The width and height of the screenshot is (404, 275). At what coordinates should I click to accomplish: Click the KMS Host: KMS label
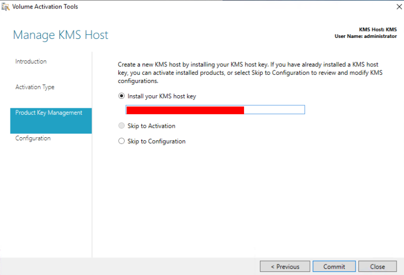coord(378,29)
